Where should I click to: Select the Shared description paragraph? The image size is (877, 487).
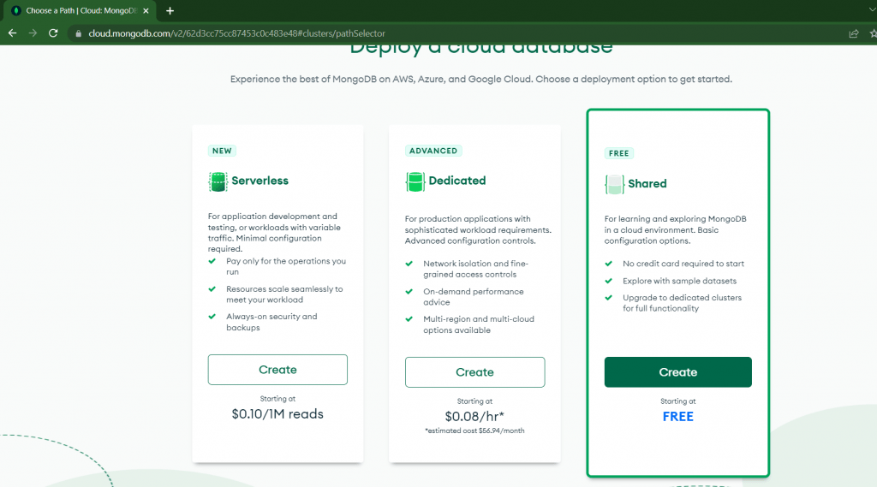(x=675, y=229)
